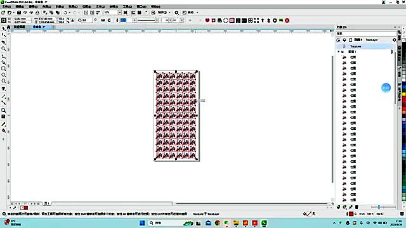Open the 位图 Bitmaps menu
This screenshot has width=406, height=228.
point(86,6)
